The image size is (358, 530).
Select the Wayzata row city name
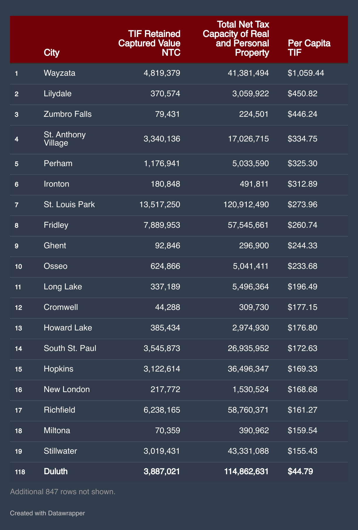click(x=60, y=73)
